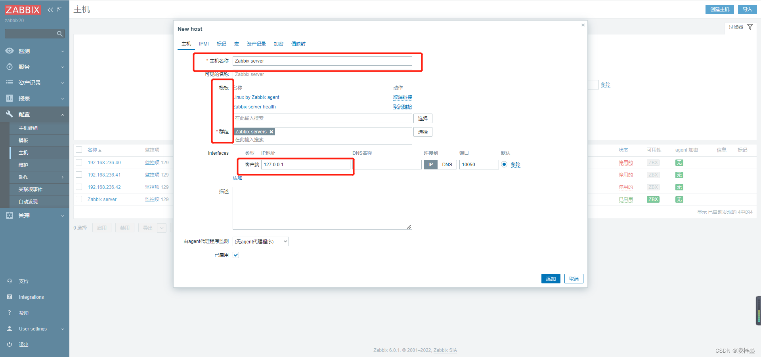This screenshot has width=761, height=357.
Task: Switch to the Macros tab
Action: tap(237, 44)
